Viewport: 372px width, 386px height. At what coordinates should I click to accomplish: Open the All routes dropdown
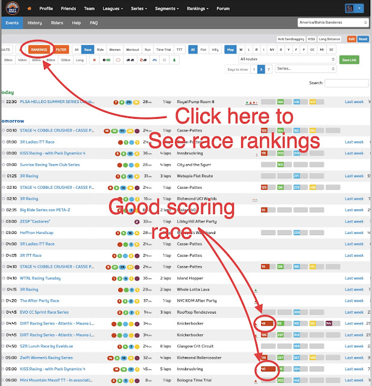(287, 59)
